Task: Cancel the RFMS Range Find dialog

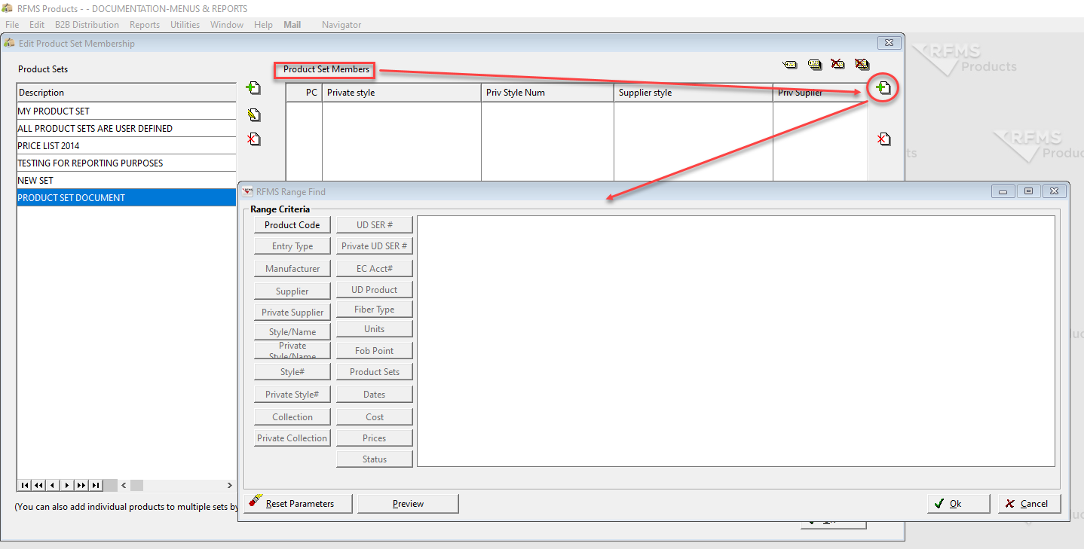Action: tap(1030, 504)
